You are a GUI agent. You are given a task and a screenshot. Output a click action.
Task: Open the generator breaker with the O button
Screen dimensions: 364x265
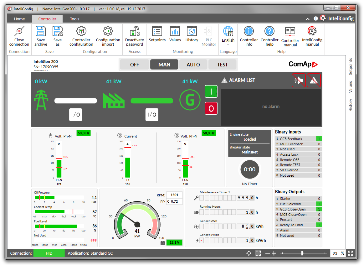point(211,108)
